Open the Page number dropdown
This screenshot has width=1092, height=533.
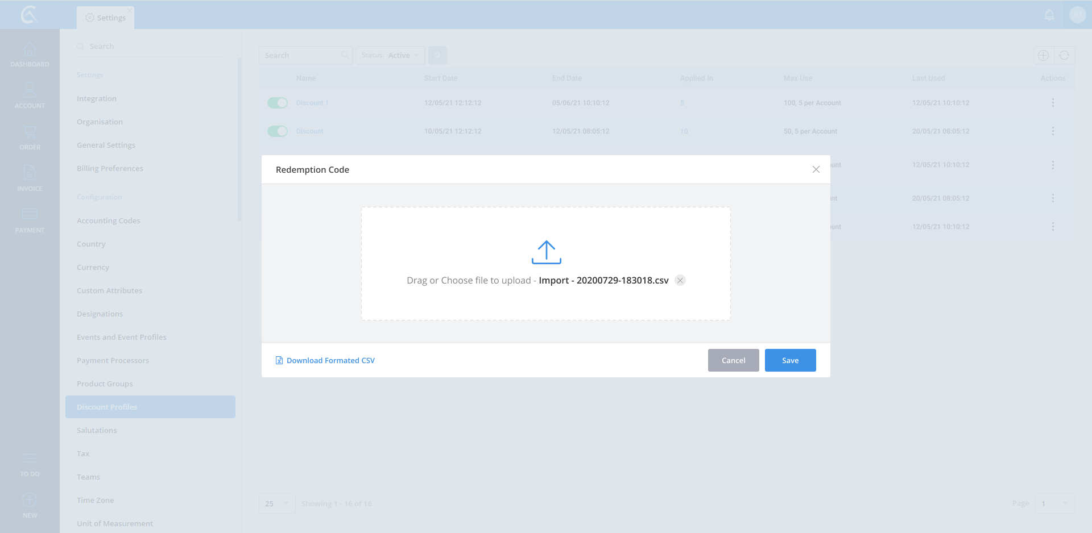(1054, 503)
